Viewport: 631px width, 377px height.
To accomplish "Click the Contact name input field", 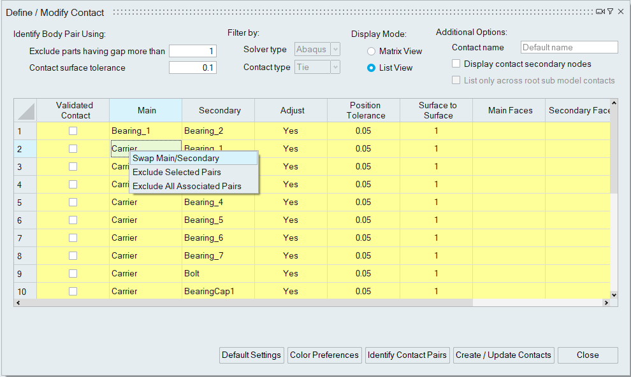I will (x=569, y=47).
